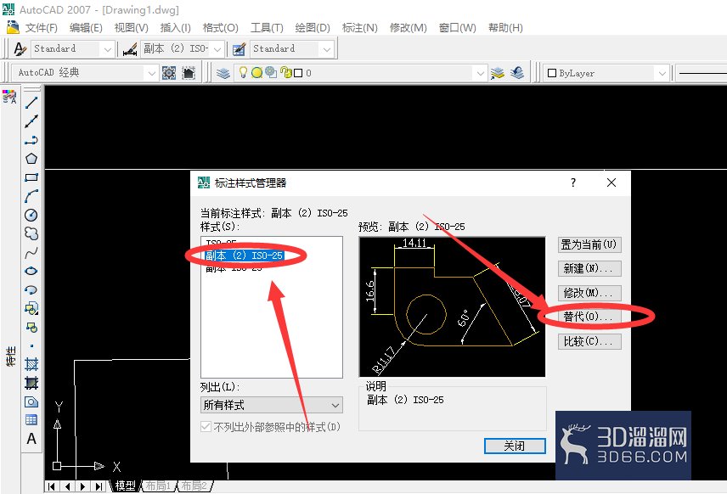Switch to 模型 tab
This screenshot has width=727, height=494.
[x=125, y=486]
